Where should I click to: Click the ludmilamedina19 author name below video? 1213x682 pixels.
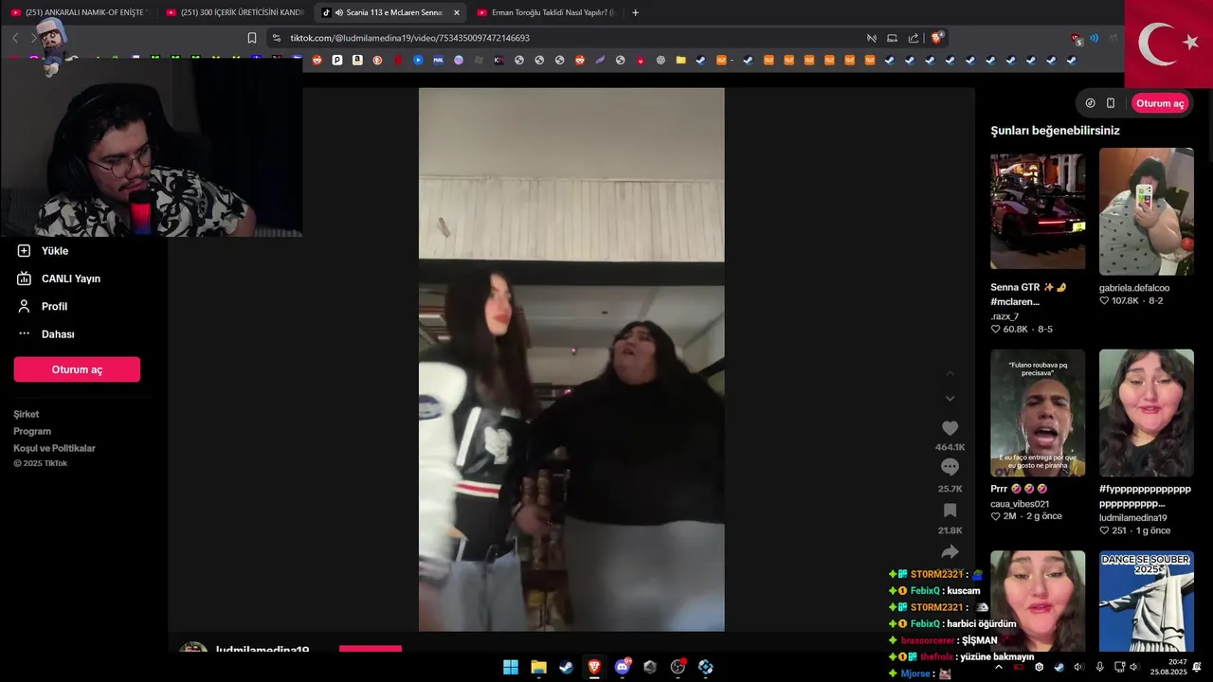click(x=263, y=650)
